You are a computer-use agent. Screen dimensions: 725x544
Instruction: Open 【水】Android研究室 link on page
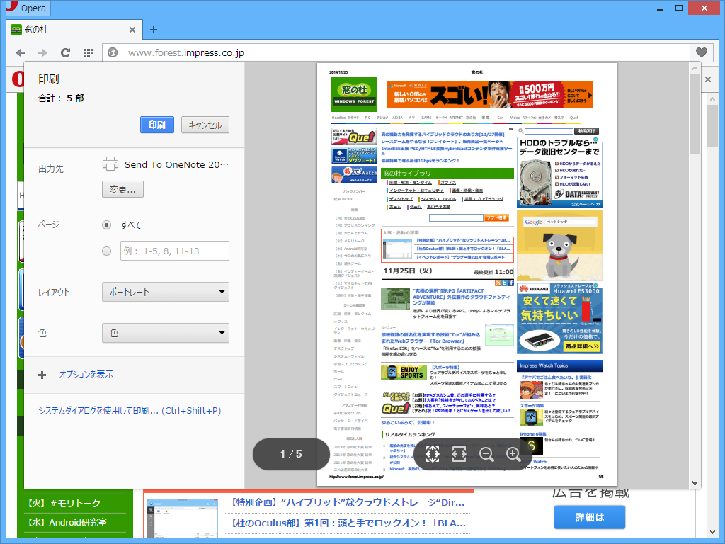[66, 522]
